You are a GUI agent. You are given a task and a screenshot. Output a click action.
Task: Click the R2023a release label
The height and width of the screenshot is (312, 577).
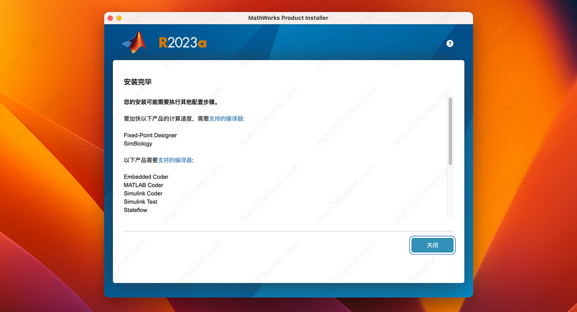183,43
